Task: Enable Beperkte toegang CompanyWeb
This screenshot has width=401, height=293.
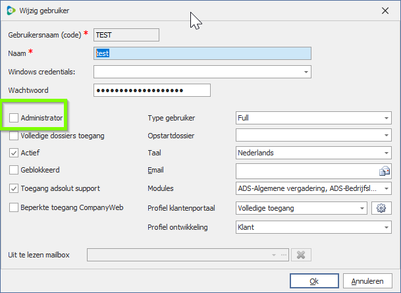Action: pyautogui.click(x=14, y=207)
